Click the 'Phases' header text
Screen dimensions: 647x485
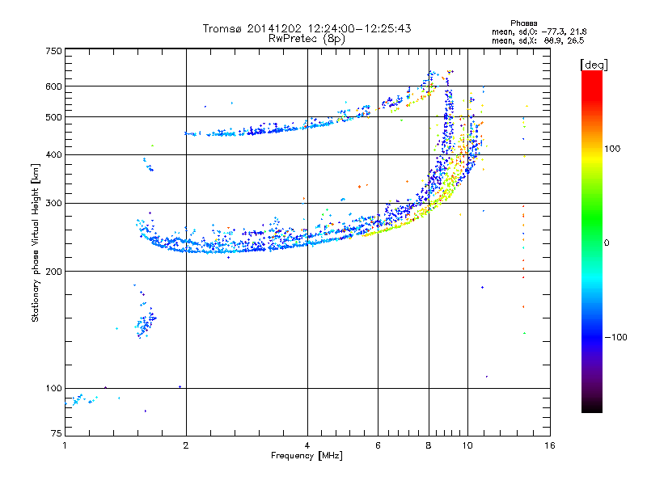523,23
